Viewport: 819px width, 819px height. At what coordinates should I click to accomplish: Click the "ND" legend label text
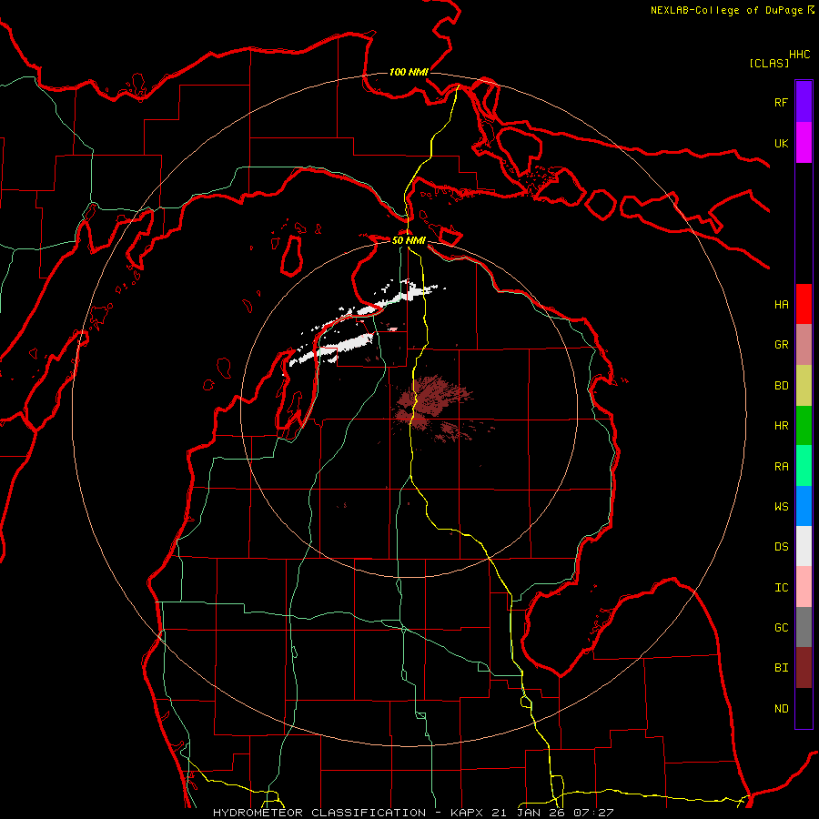click(782, 709)
